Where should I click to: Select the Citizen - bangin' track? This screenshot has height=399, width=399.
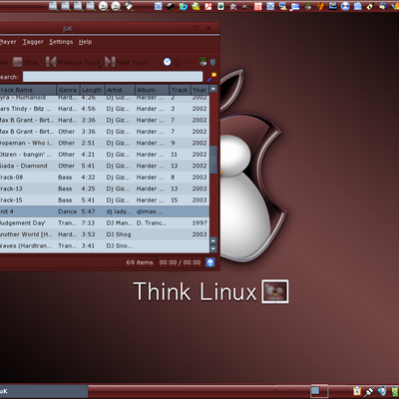[105, 155]
